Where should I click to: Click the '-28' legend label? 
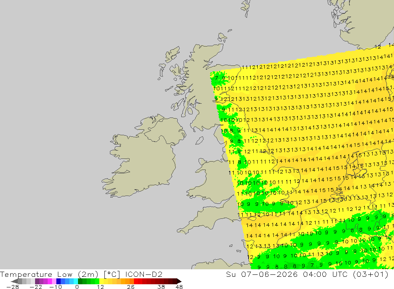pyautogui.click(x=13, y=287)
